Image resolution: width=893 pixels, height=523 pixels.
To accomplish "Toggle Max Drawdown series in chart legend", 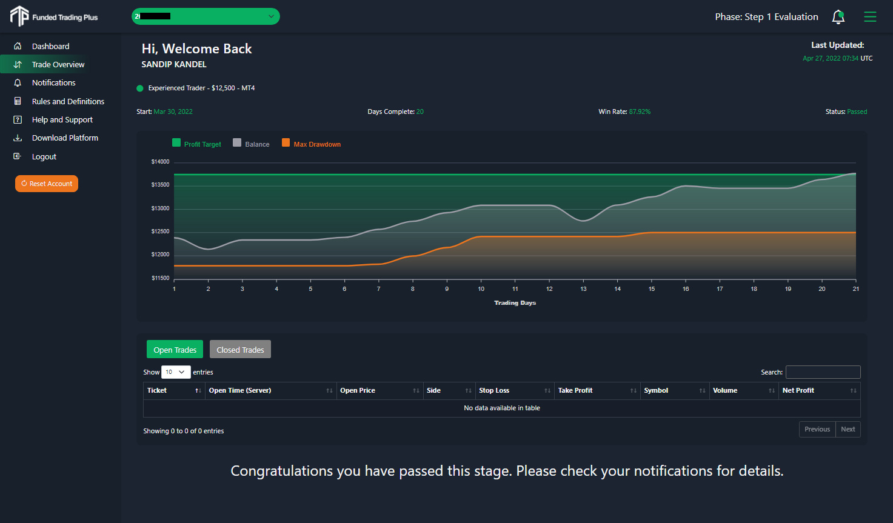I will point(311,144).
